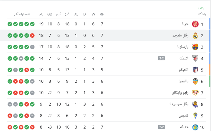Click the Real Madrid crest icon
The width and height of the screenshot is (211, 131).
pyautogui.click(x=195, y=36)
